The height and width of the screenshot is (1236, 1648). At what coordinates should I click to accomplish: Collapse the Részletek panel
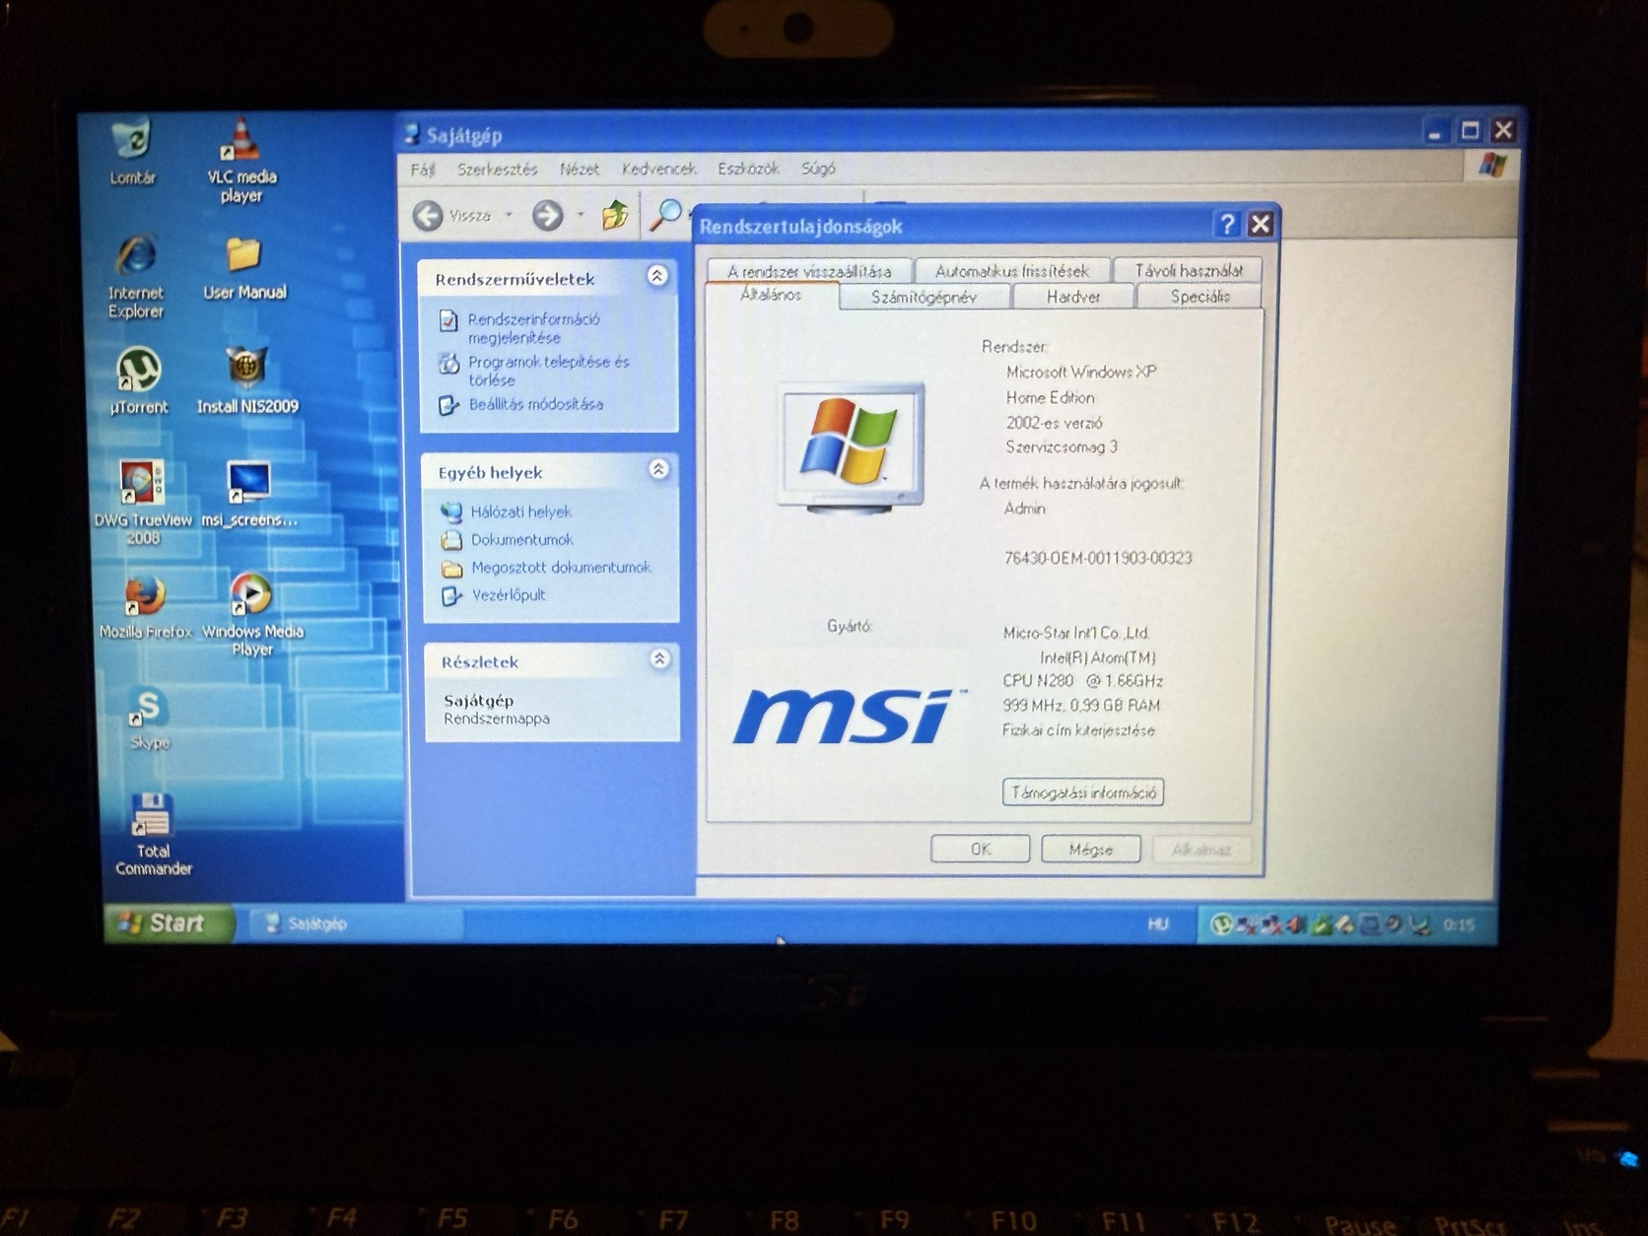click(659, 658)
